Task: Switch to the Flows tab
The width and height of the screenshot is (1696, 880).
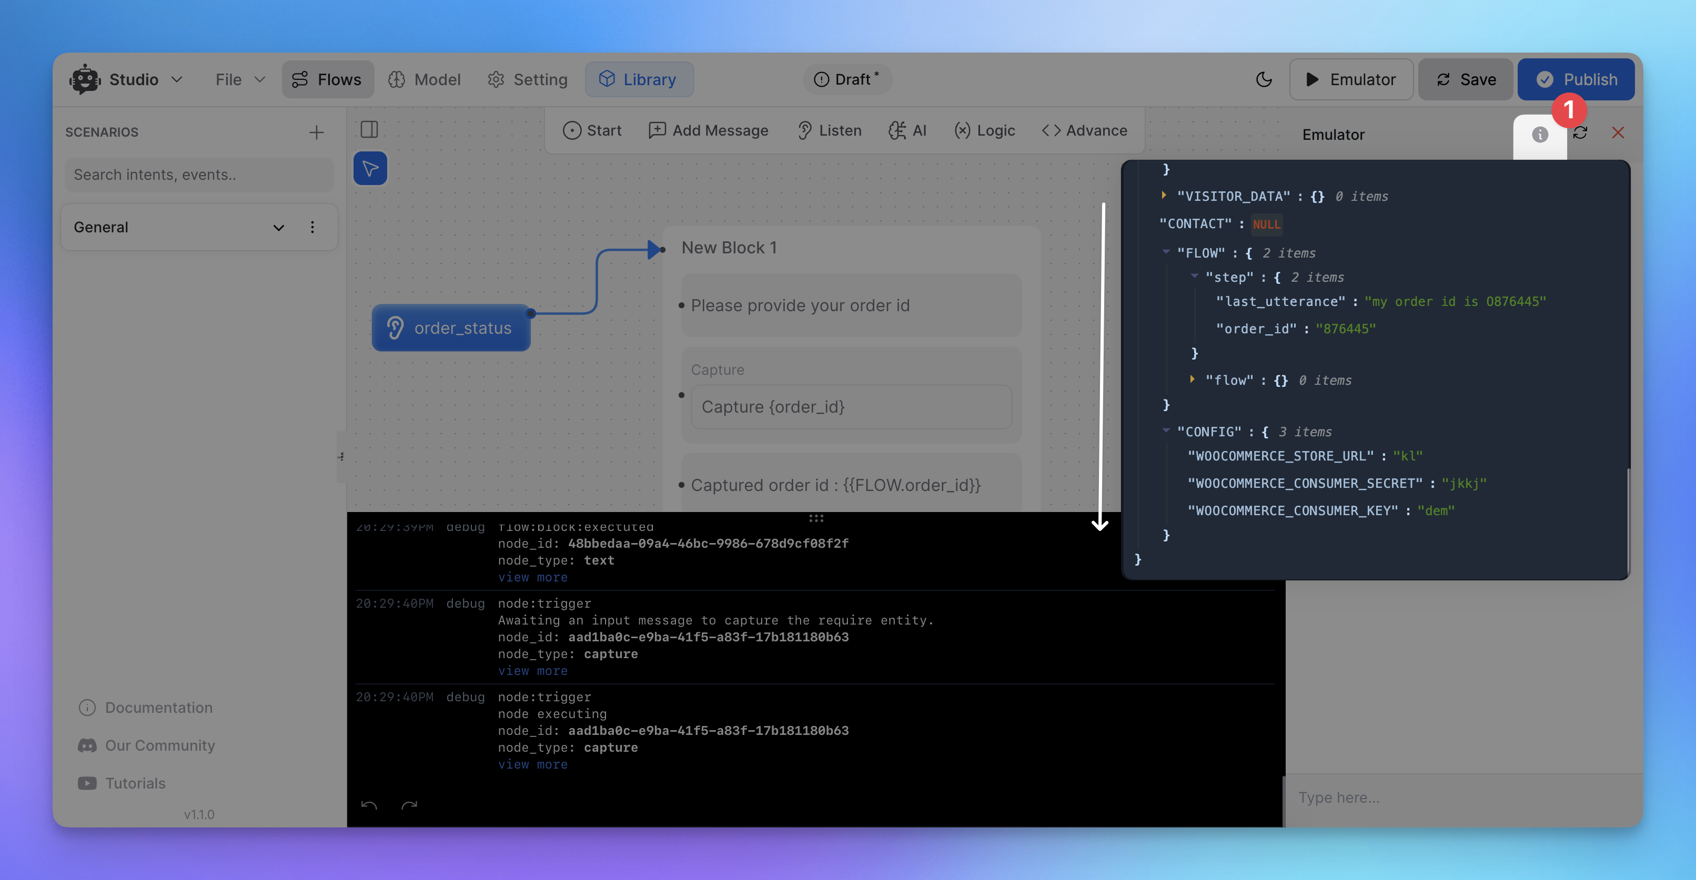Action: tap(327, 79)
